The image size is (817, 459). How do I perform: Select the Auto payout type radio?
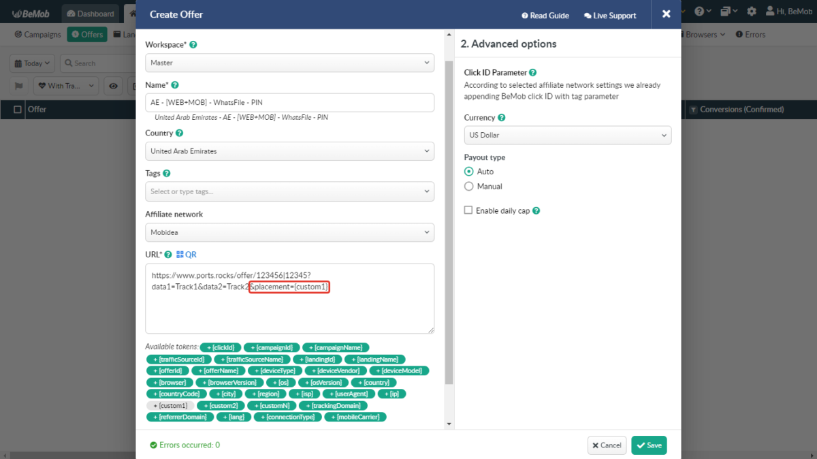[468, 172]
